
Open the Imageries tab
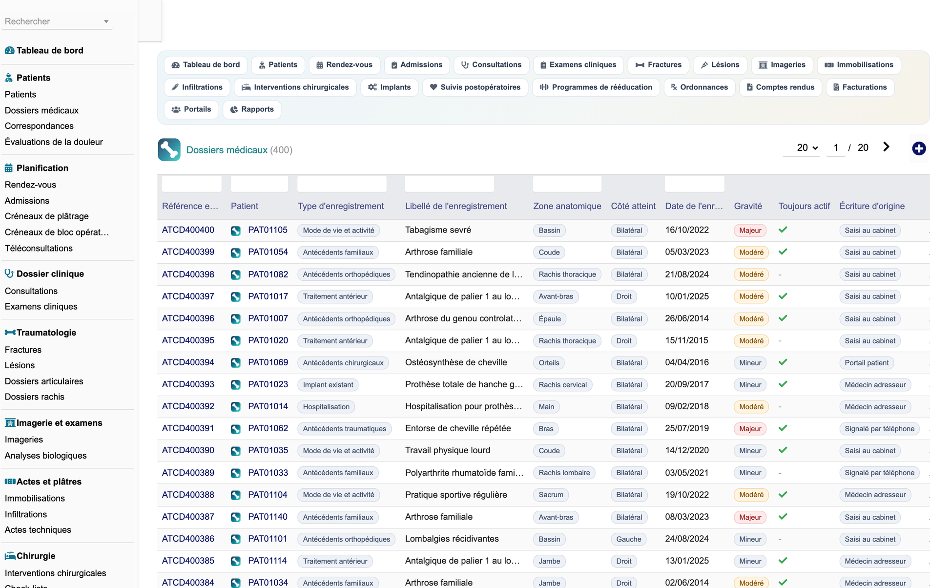[782, 65]
